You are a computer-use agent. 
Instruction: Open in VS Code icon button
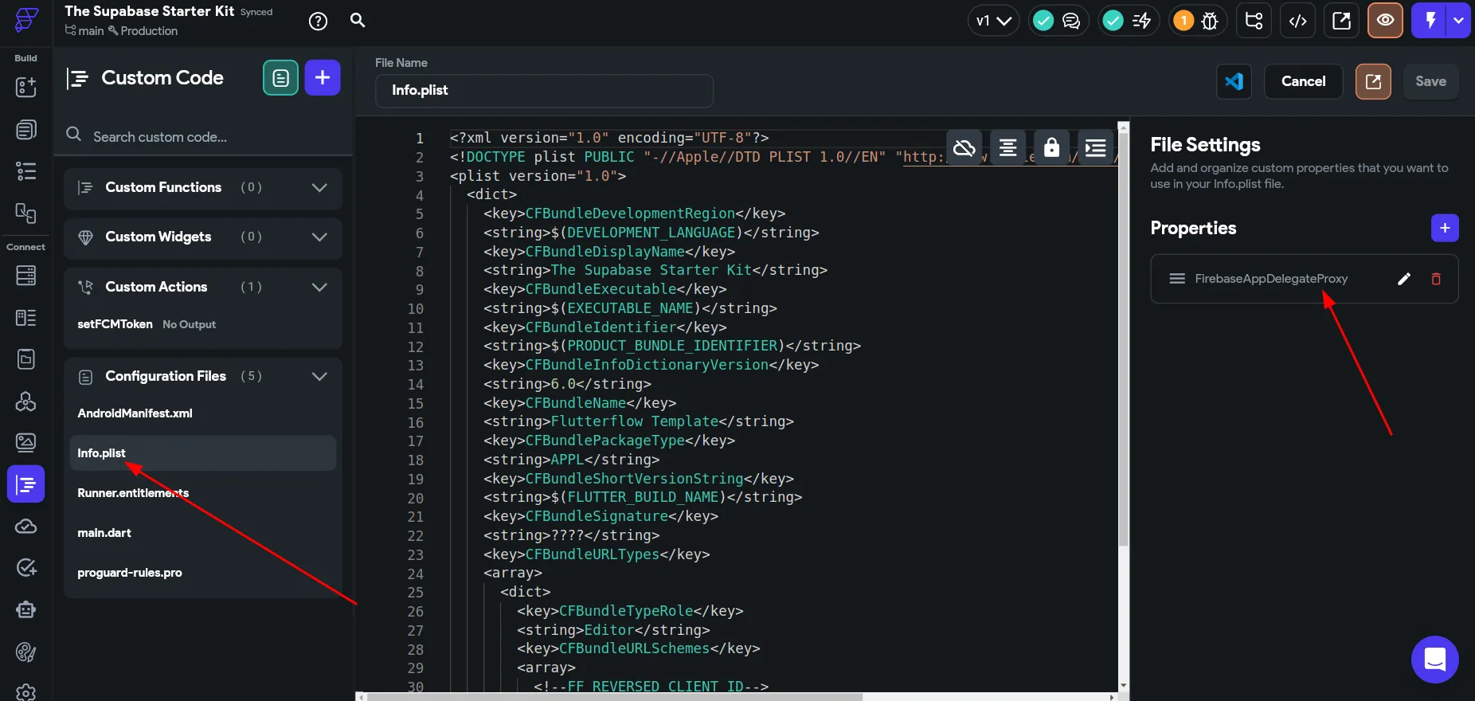(x=1234, y=81)
